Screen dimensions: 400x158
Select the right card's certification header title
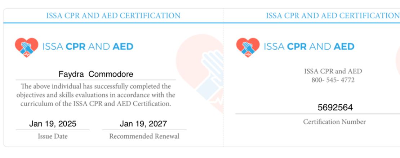coord(332,16)
